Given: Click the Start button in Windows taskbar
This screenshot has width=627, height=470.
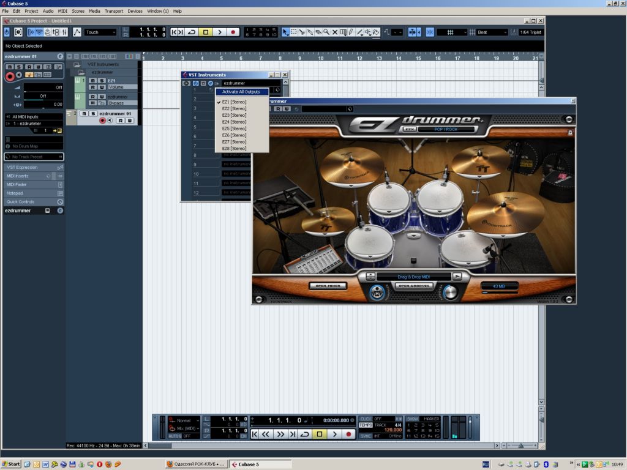Looking at the screenshot, I should pyautogui.click(x=10, y=464).
